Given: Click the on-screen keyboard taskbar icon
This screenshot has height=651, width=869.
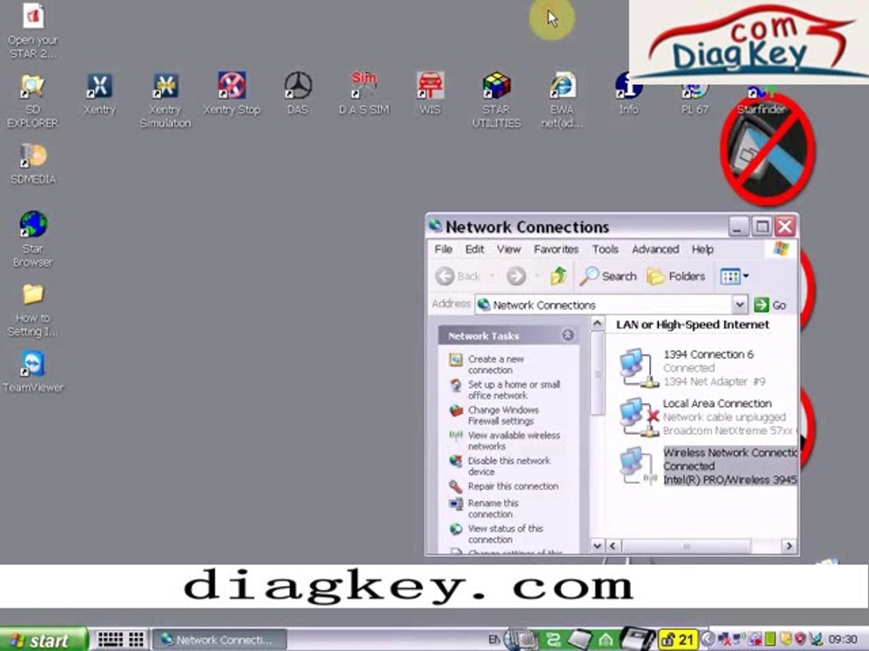Looking at the screenshot, I should (x=110, y=639).
